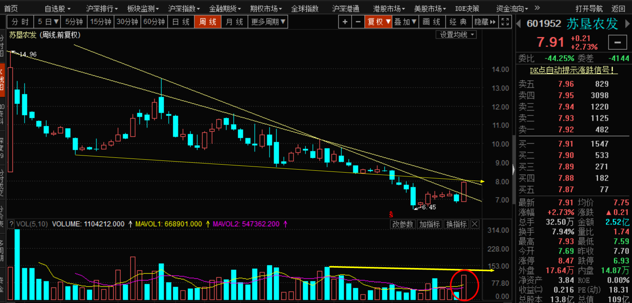632x303 pixels.
Task: Activate 画线 drawing tool
Action: coord(431,22)
